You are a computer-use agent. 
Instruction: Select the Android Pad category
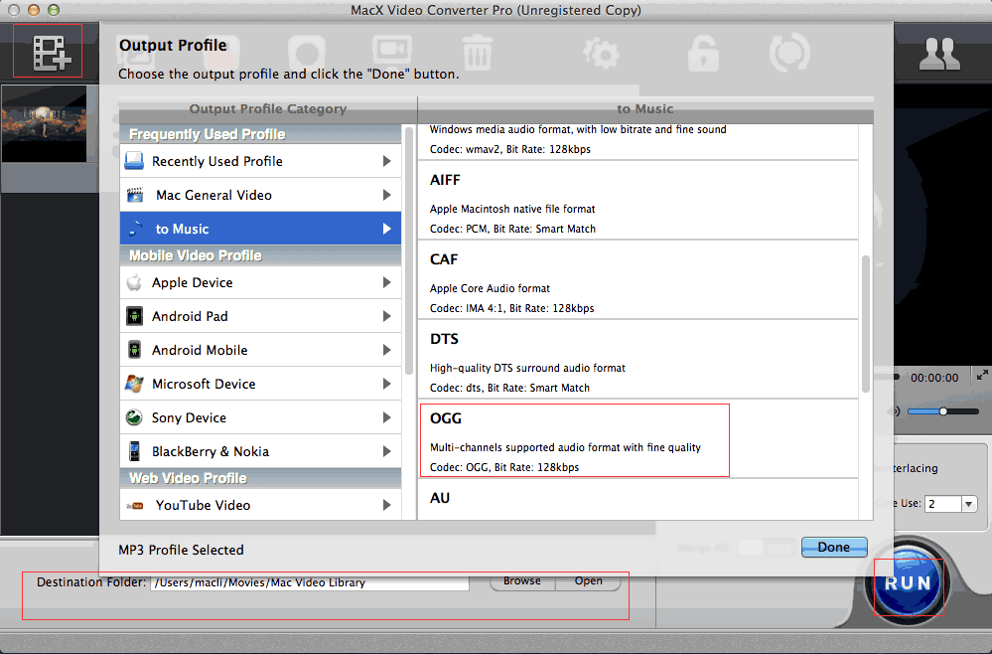click(260, 316)
